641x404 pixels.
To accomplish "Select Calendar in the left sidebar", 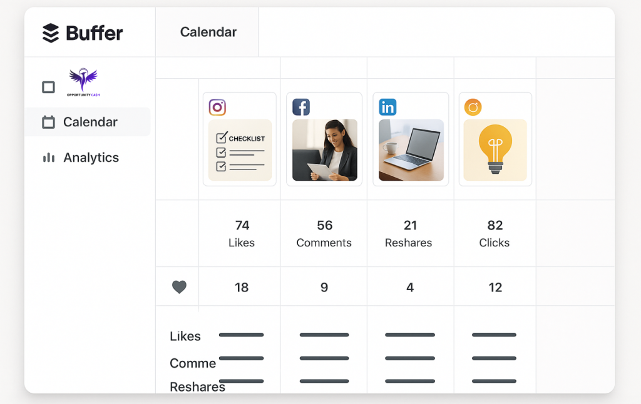I will point(90,123).
